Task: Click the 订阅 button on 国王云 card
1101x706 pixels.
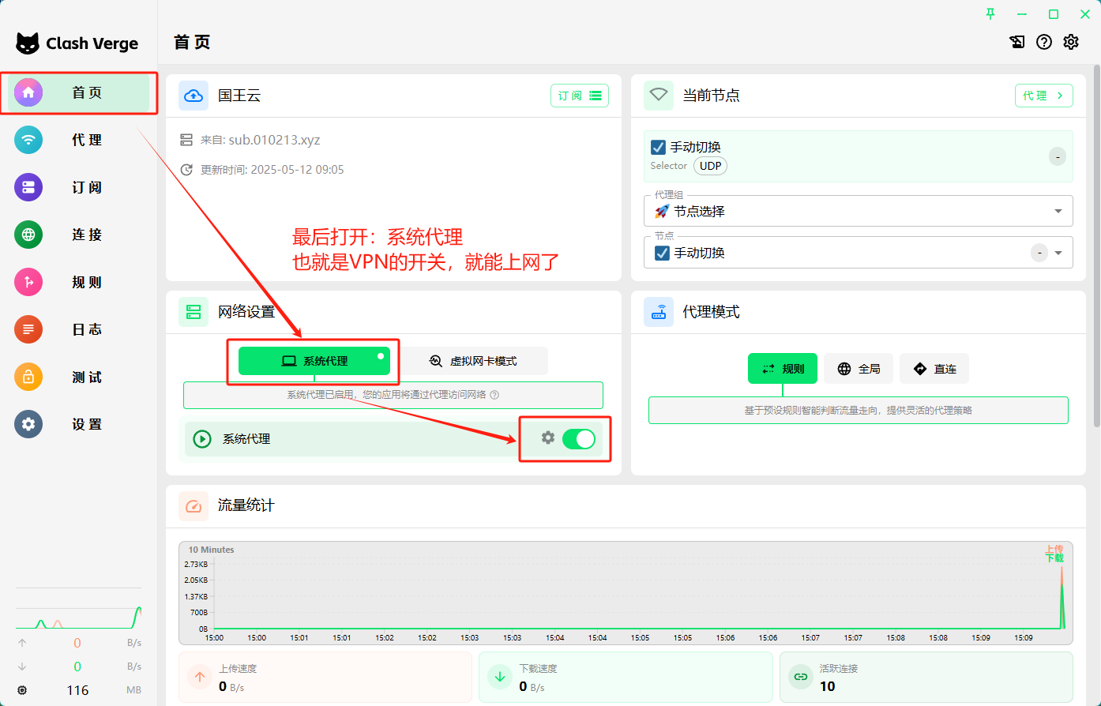Action: pos(579,96)
